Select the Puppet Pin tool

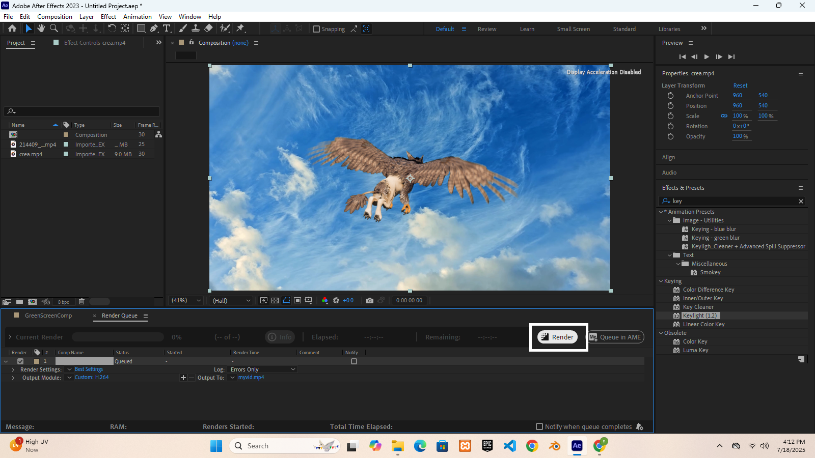(240, 28)
